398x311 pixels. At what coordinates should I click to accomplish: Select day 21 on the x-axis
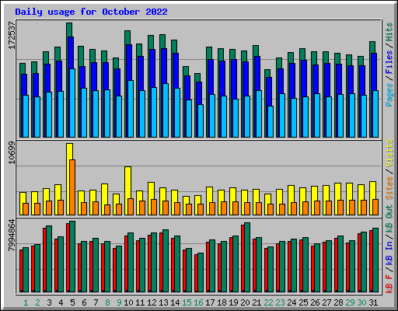tap(257, 302)
